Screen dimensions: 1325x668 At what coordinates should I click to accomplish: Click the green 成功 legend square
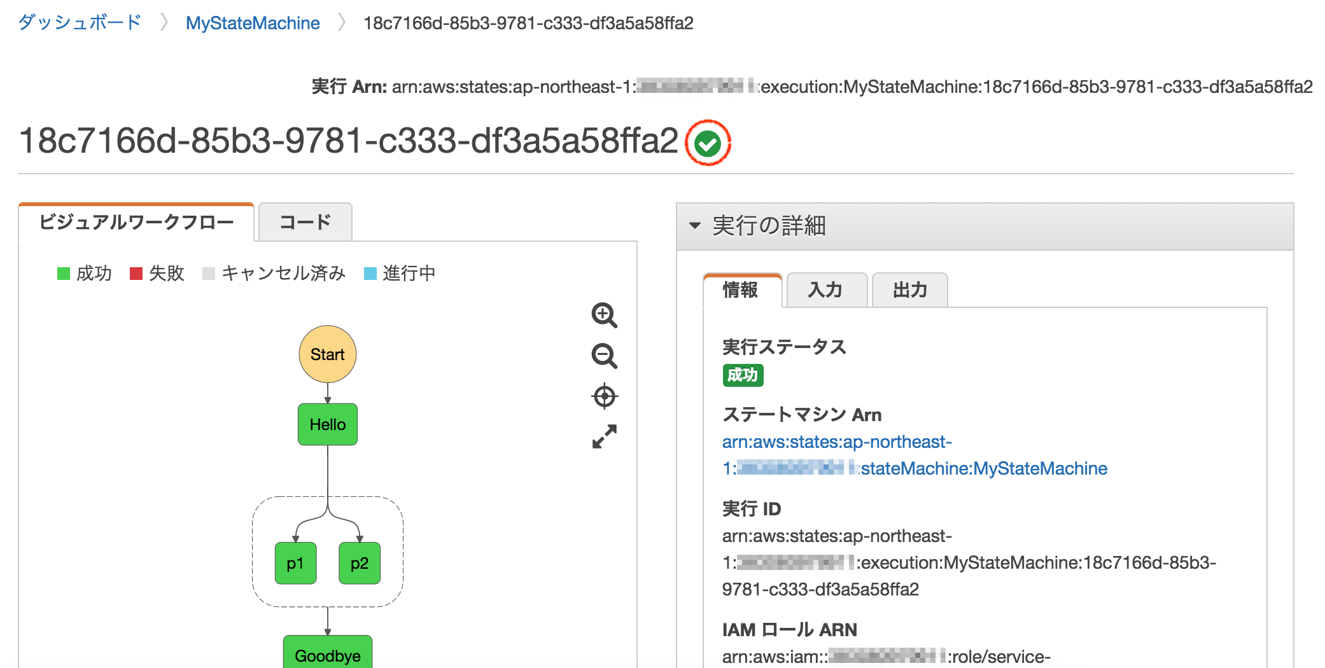[x=64, y=274]
